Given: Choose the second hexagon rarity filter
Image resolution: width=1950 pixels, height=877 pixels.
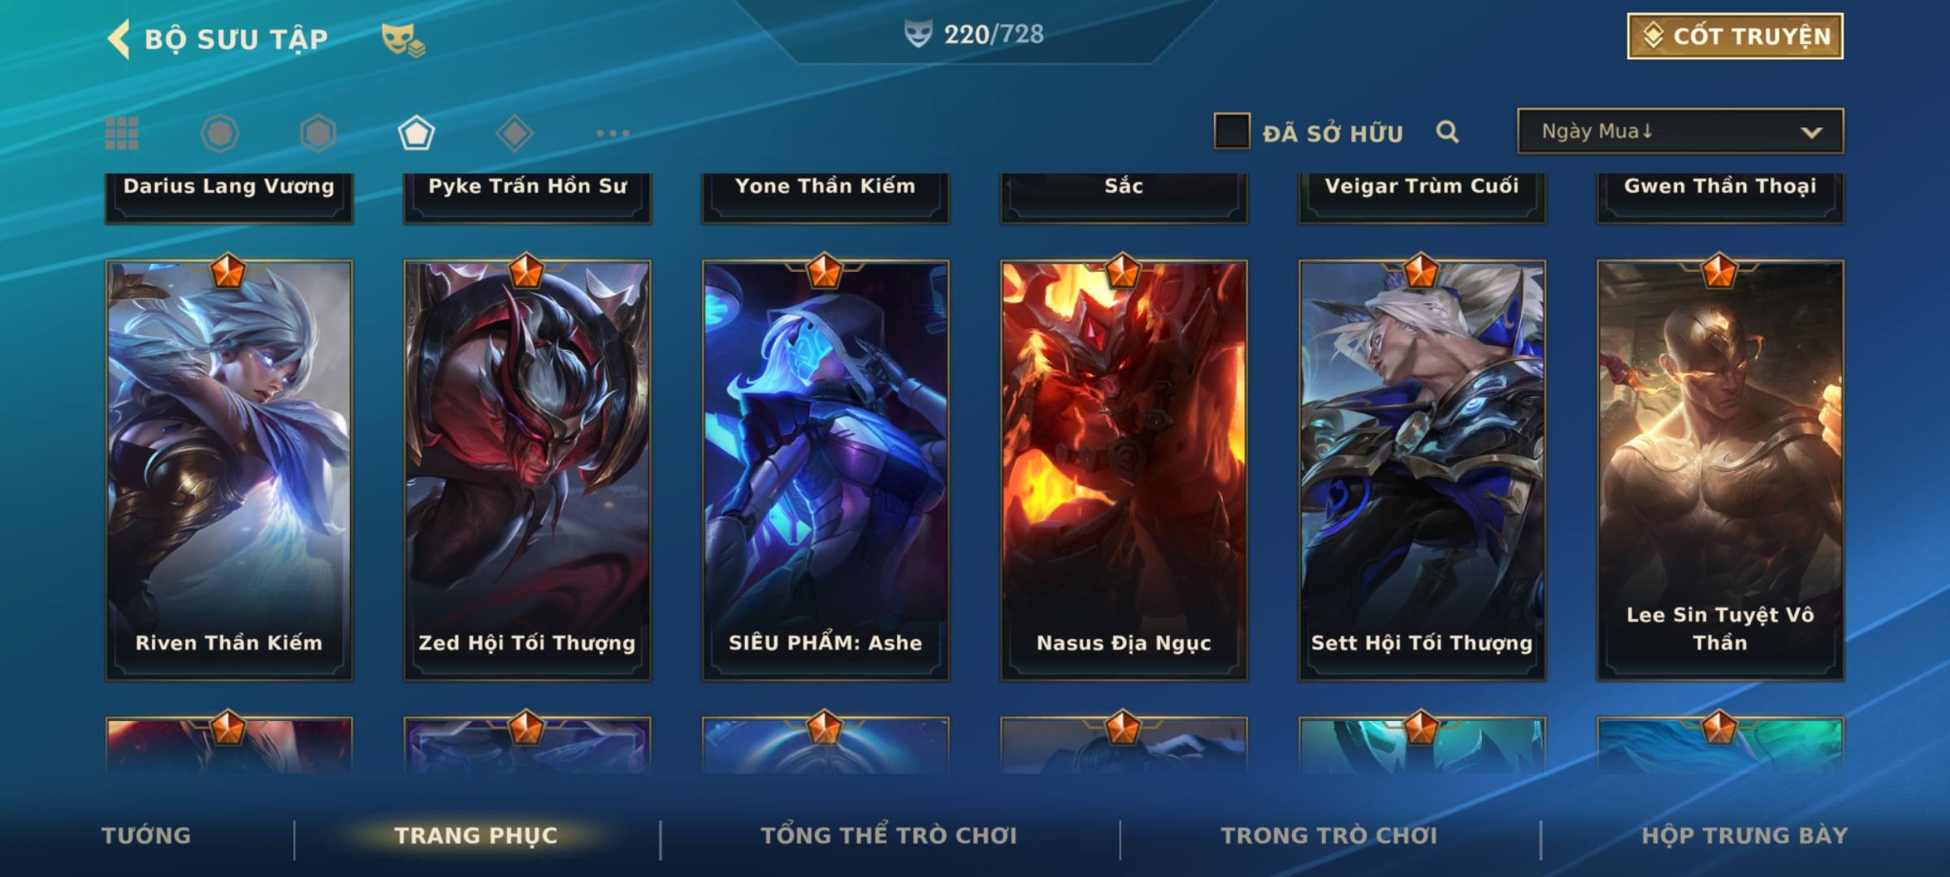Looking at the screenshot, I should point(318,133).
